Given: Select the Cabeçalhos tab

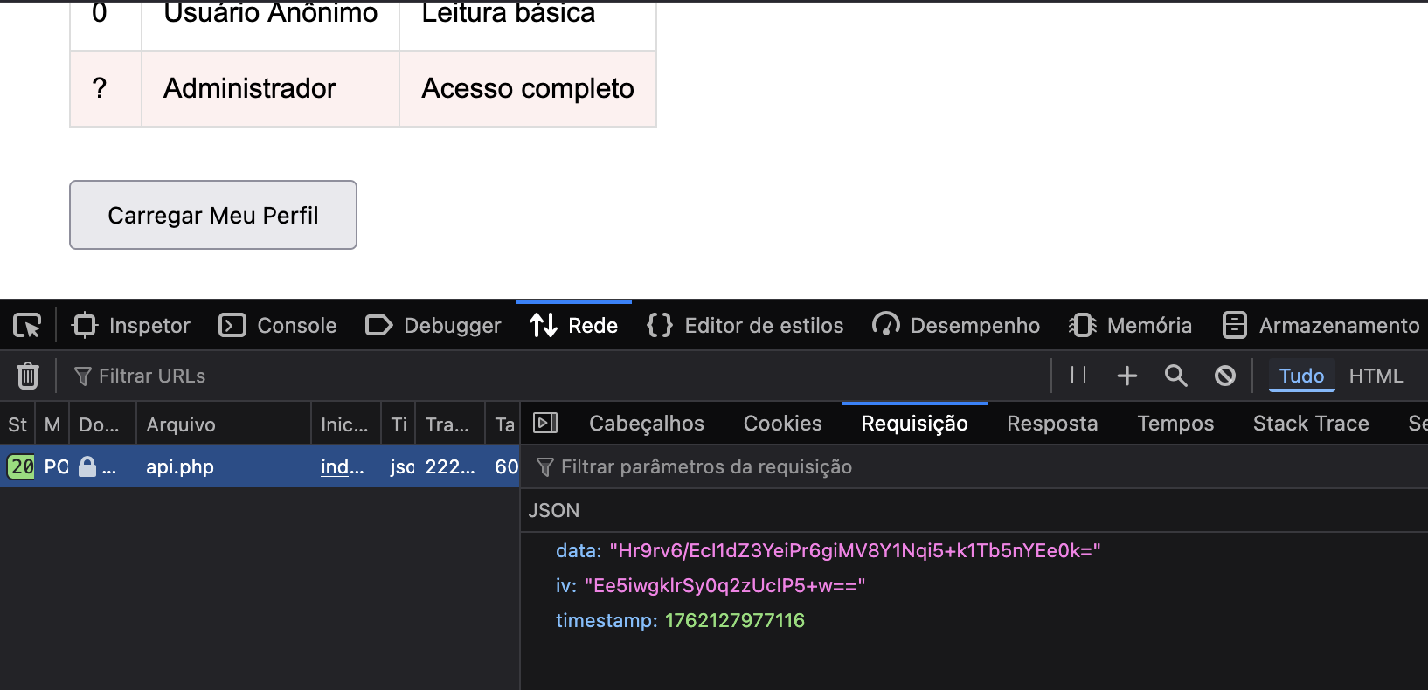Looking at the screenshot, I should (x=646, y=424).
